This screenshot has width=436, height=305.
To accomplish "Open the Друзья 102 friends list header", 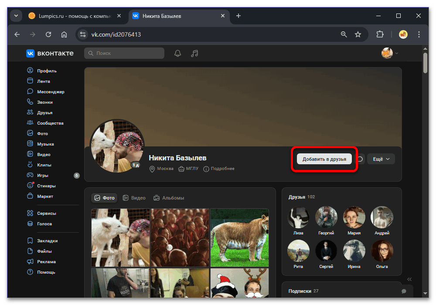I will (x=302, y=197).
